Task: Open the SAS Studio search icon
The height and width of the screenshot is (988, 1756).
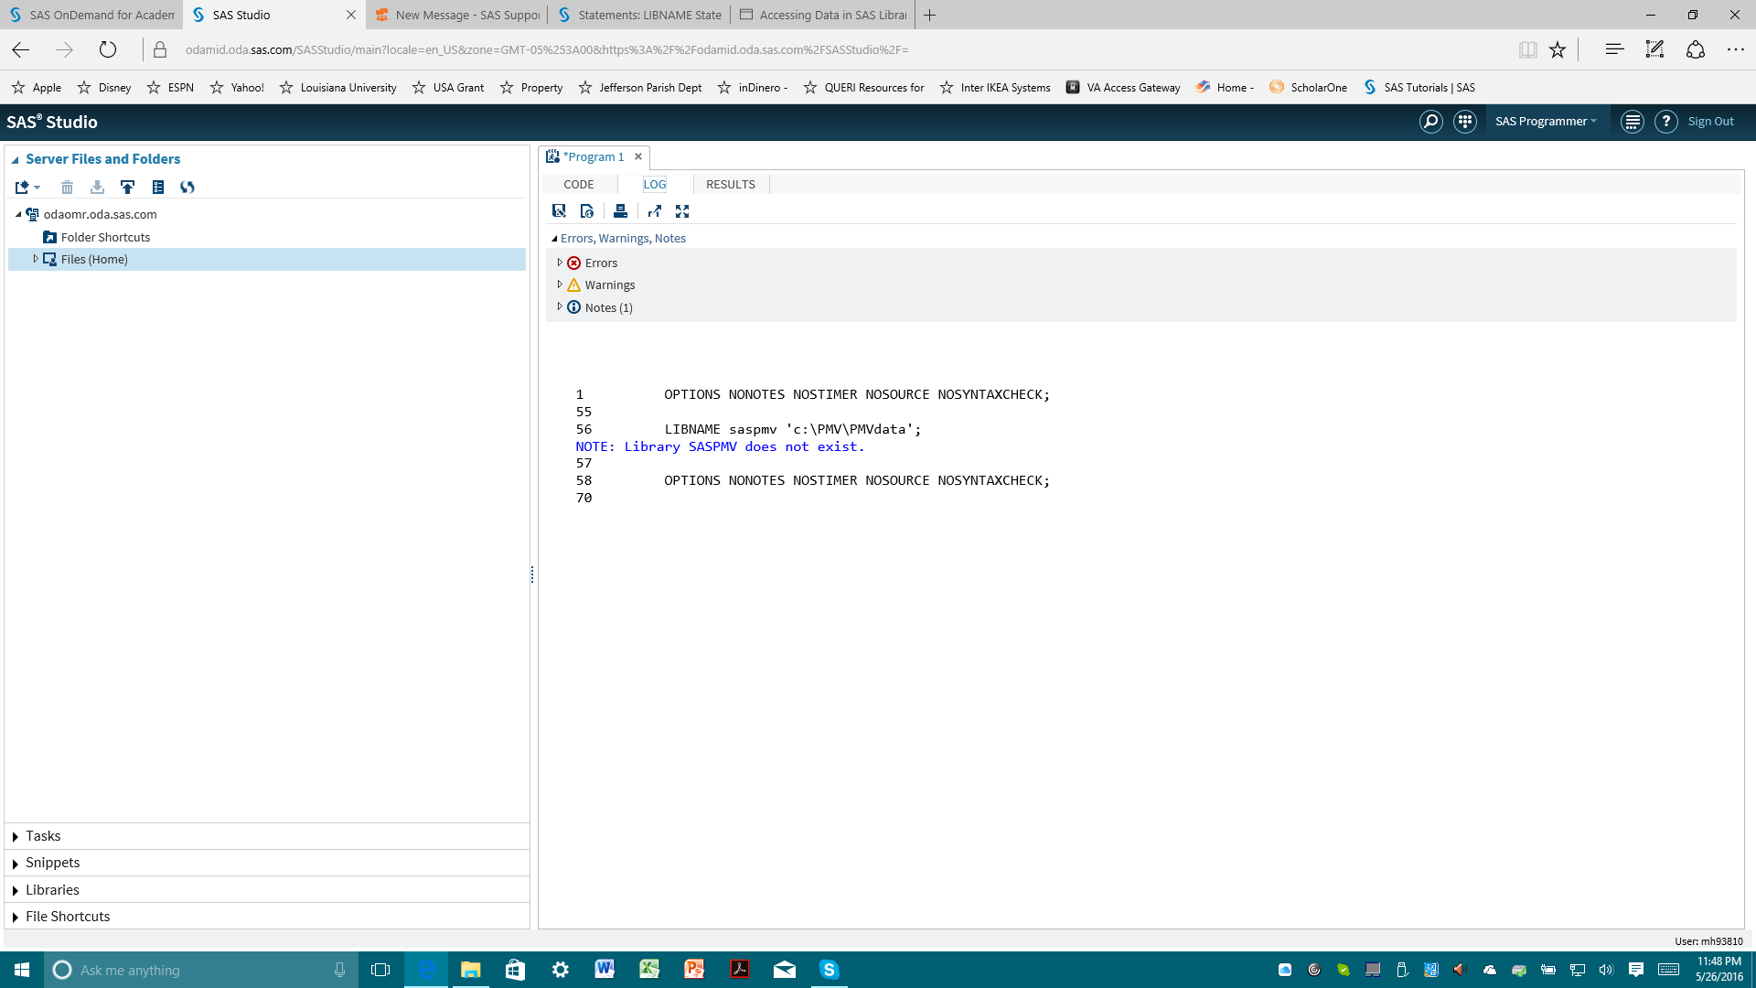Action: click(1430, 122)
